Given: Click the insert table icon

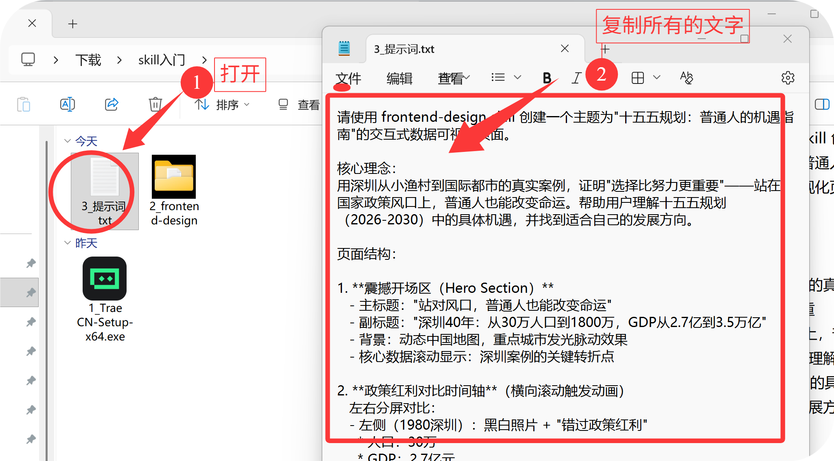Looking at the screenshot, I should pos(637,77).
